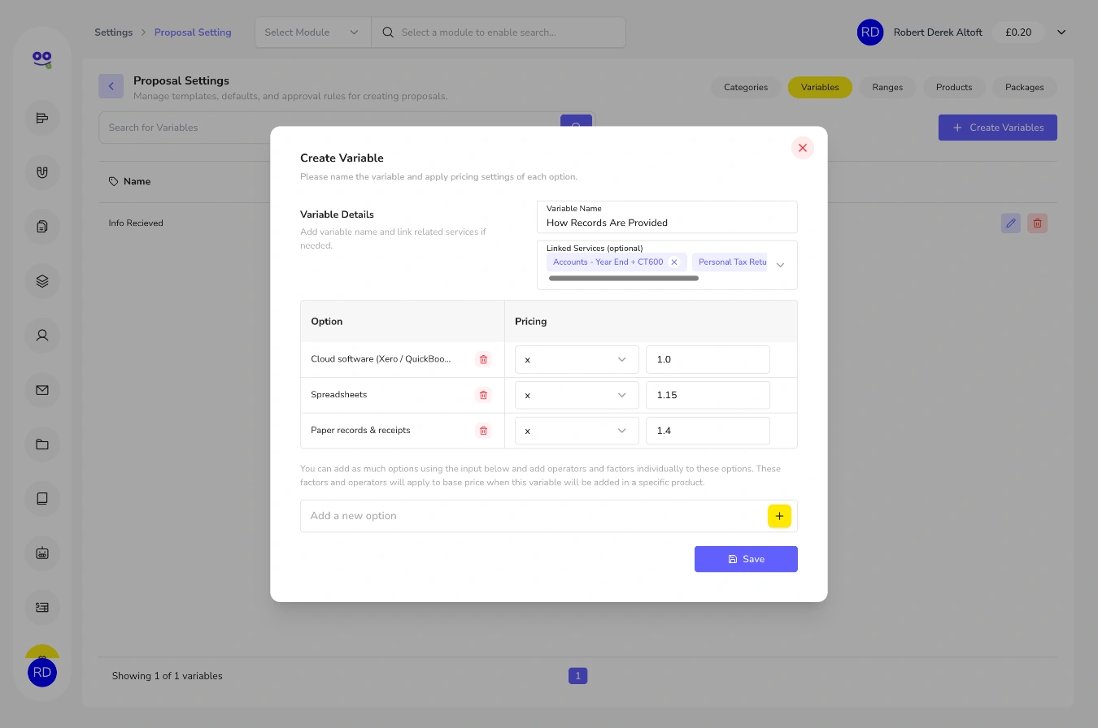The width and height of the screenshot is (1098, 728).
Task: Edit the 1.0 factor for Cloud software
Action: coord(708,359)
